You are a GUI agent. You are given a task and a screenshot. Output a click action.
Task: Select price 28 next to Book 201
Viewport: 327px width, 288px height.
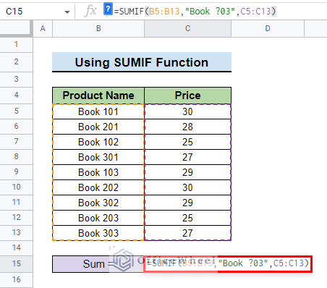[x=187, y=127]
